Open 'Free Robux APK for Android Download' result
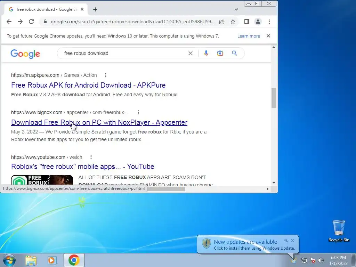Viewport: 356px width, 267px height. [x=88, y=85]
